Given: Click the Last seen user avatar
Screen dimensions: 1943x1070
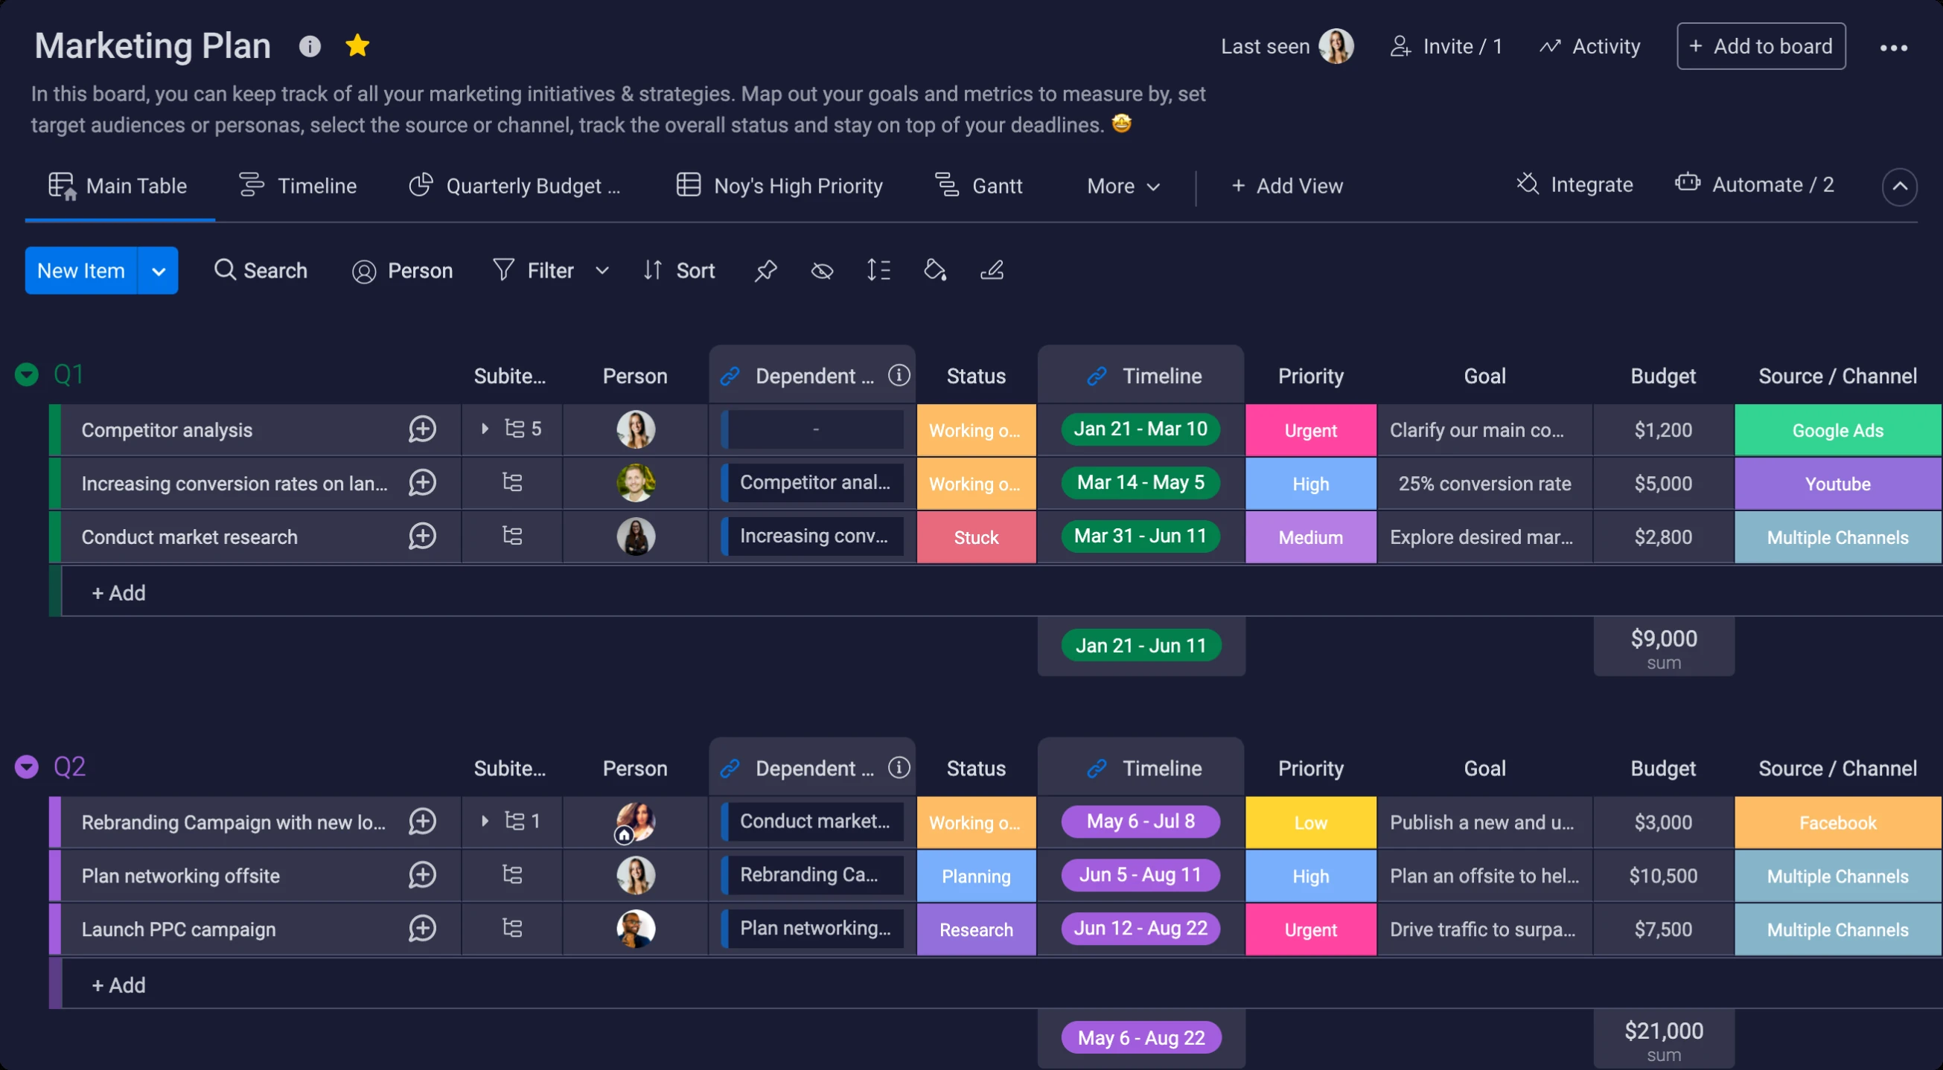Looking at the screenshot, I should 1336,46.
